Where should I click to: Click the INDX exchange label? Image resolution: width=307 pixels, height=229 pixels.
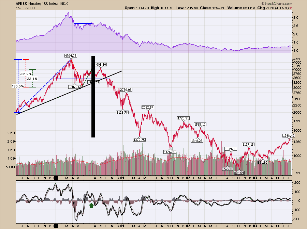(x=64, y=3)
